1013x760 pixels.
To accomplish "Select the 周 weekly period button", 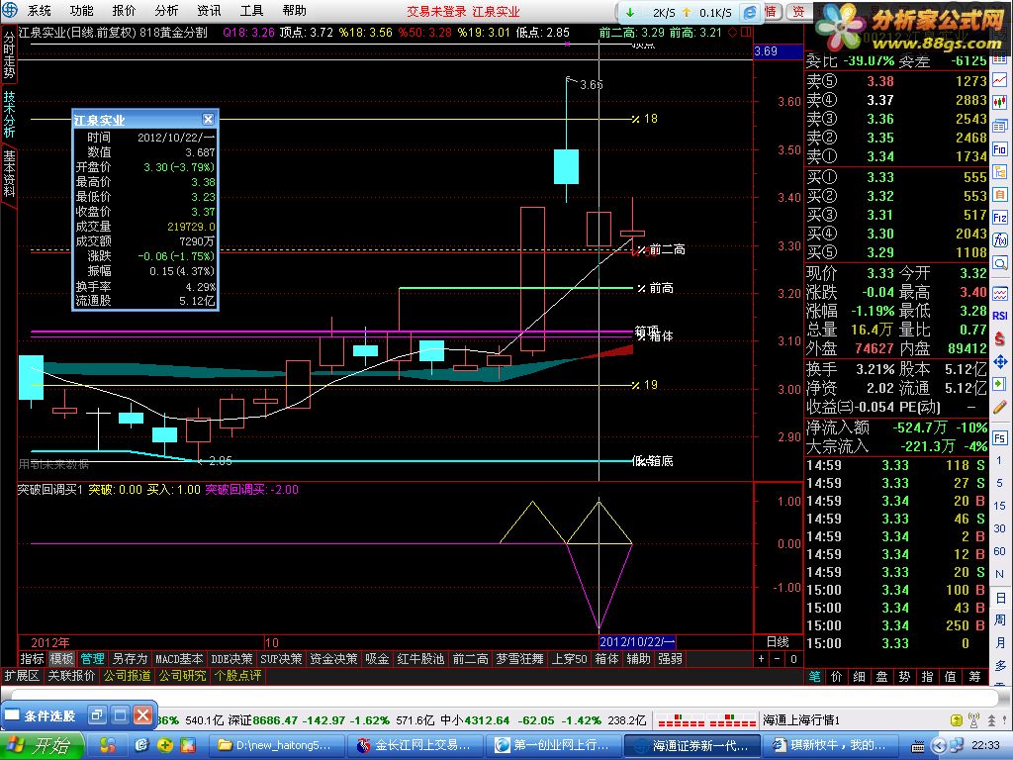I will coord(999,619).
